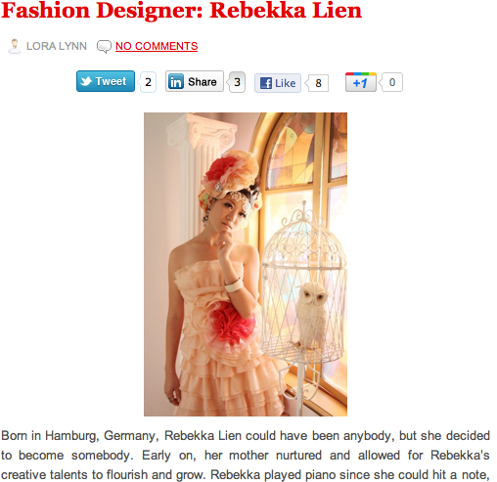The width and height of the screenshot is (497, 482).
Task: Click the Fashion Designer: Rebekka Lien headline
Action: pos(182,11)
